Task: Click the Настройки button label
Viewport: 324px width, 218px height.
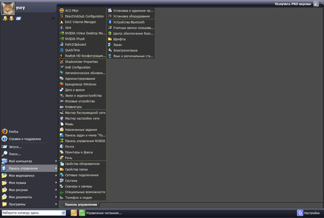Action: point(312,213)
